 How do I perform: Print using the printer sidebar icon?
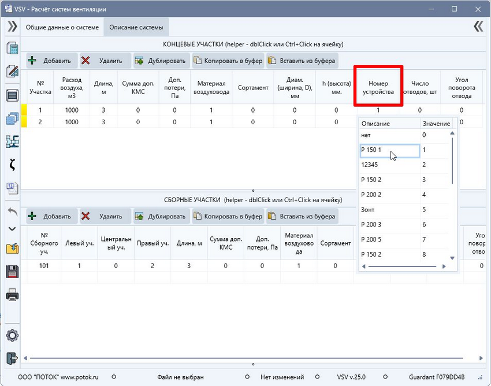coord(12,295)
